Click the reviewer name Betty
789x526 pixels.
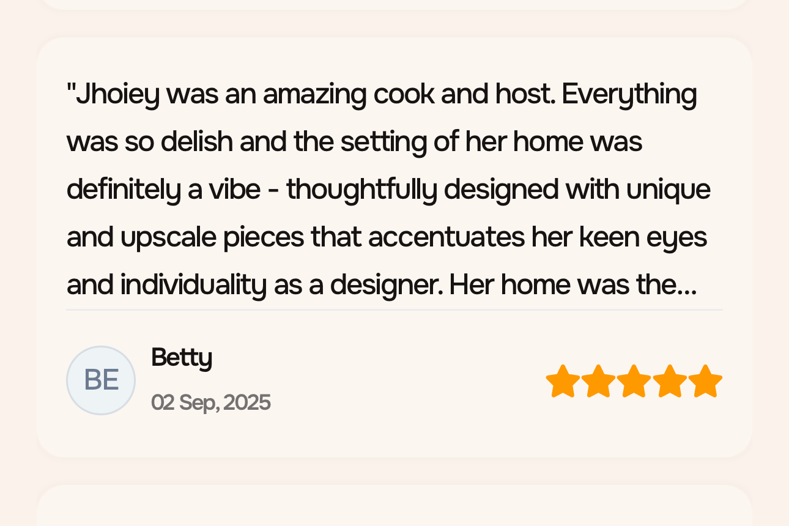(x=182, y=357)
